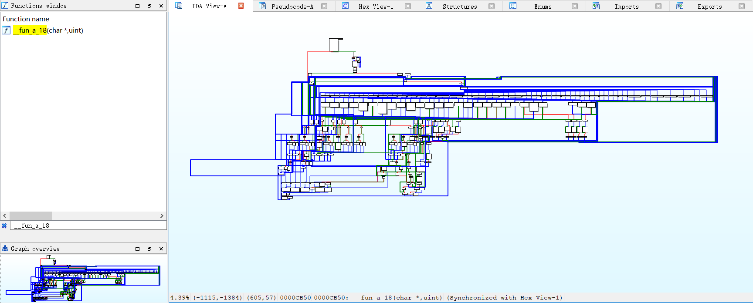Click the Graph overview title icon

[x=5, y=249]
